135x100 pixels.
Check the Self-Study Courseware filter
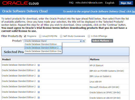click(61, 36)
